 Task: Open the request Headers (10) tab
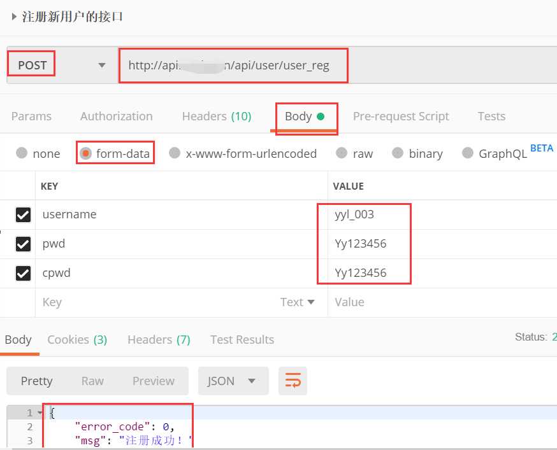[217, 116]
